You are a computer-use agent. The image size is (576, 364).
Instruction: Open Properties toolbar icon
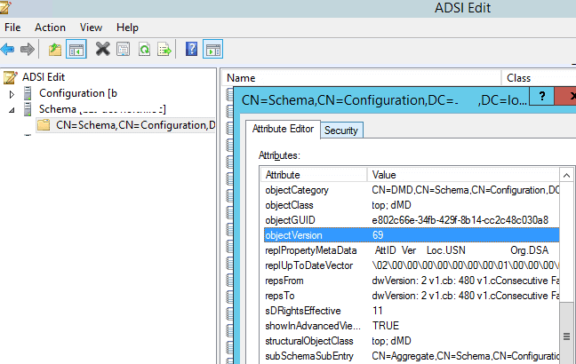[123, 49]
